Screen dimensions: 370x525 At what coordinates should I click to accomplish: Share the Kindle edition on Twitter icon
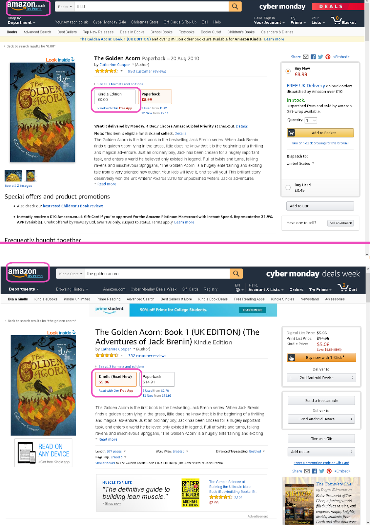pos(322,471)
